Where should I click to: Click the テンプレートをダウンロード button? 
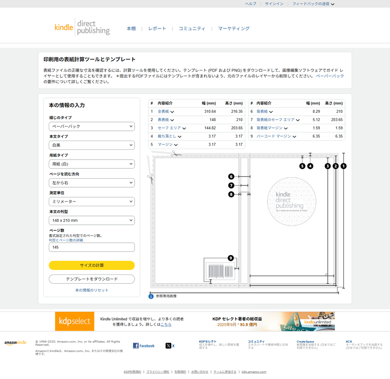(x=92, y=279)
